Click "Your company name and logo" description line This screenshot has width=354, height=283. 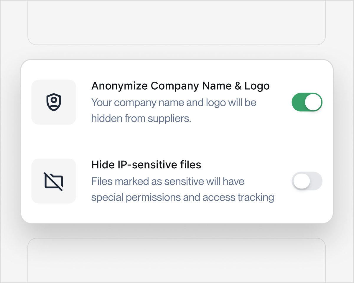pos(174,103)
